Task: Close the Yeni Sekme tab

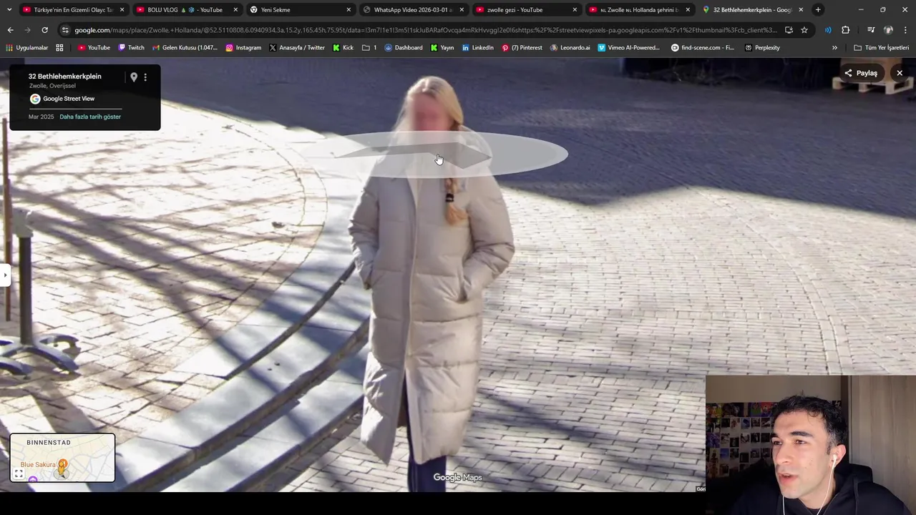Action: (349, 9)
